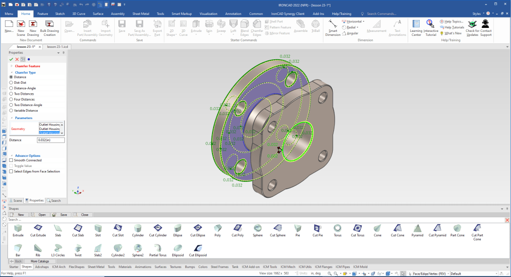Click the New Scene icon
511x277 pixels.
coord(21,24)
